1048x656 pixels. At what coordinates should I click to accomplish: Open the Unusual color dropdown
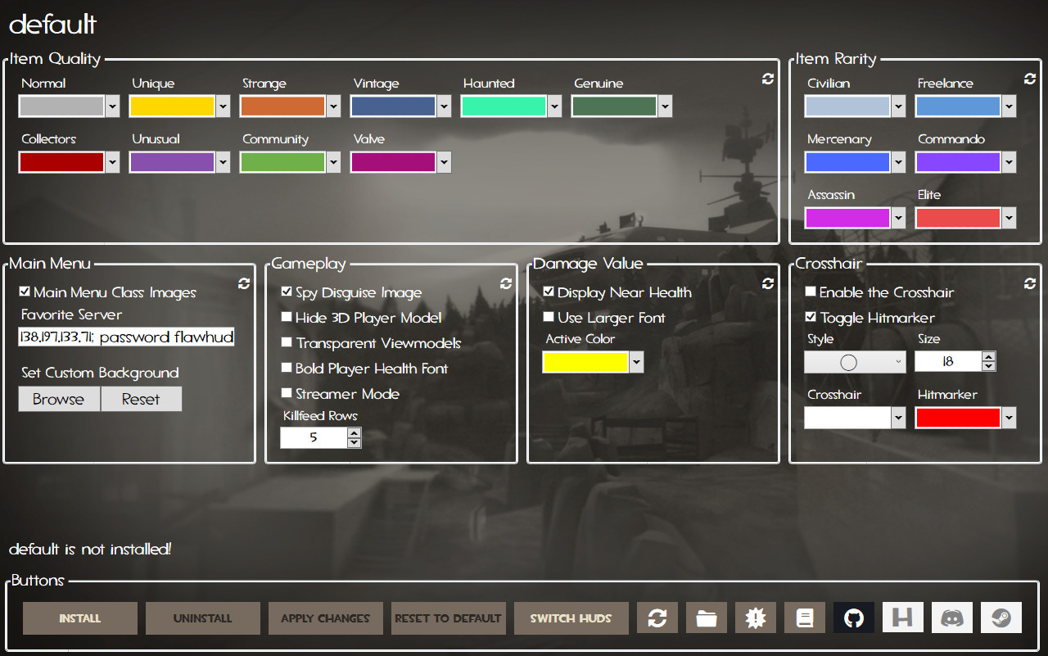coord(222,162)
